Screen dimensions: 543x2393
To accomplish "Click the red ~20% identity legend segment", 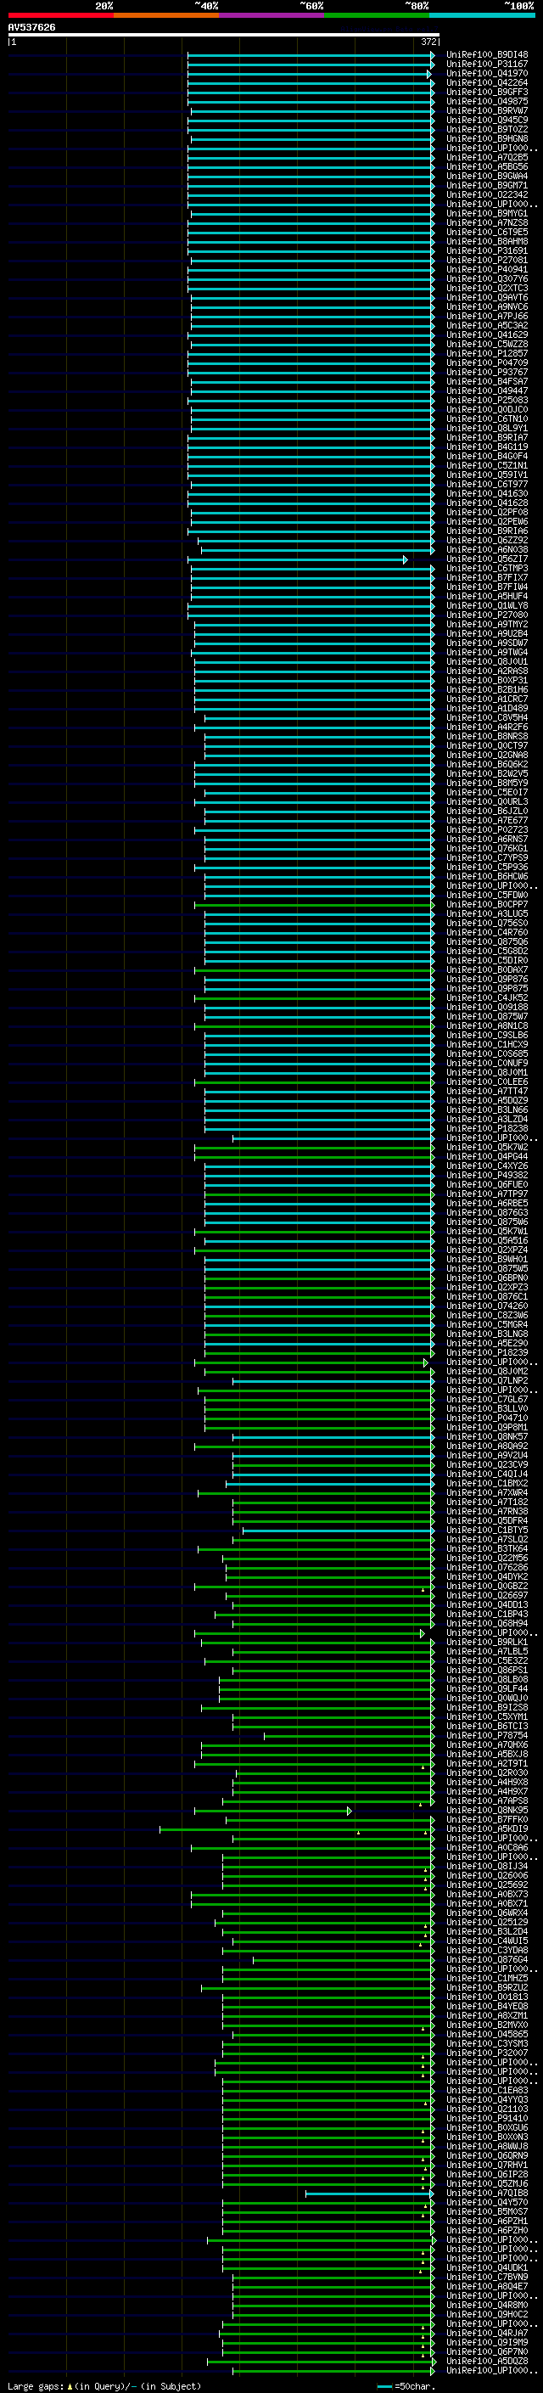I will (60, 15).
